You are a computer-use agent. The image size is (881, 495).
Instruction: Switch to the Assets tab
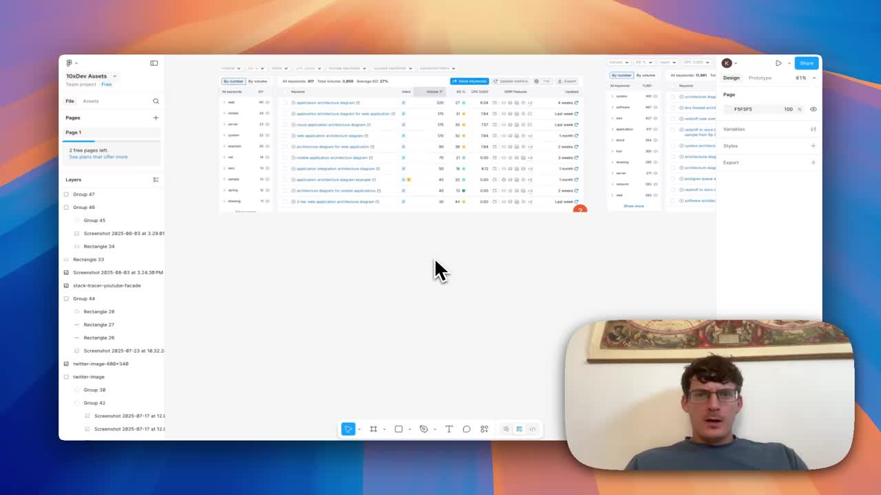tap(91, 101)
